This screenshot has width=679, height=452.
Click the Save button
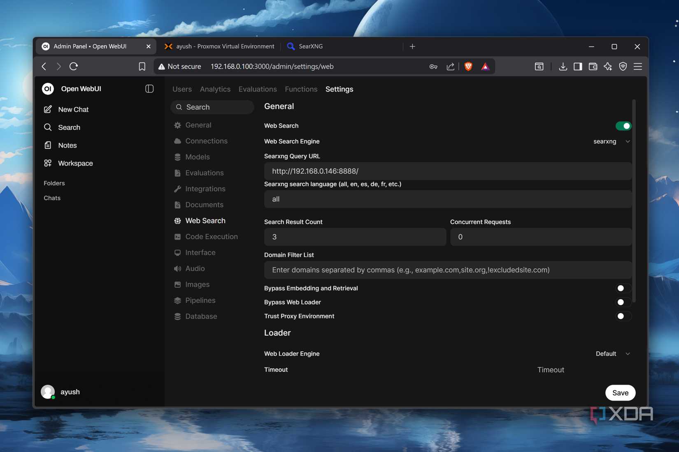pyautogui.click(x=620, y=393)
